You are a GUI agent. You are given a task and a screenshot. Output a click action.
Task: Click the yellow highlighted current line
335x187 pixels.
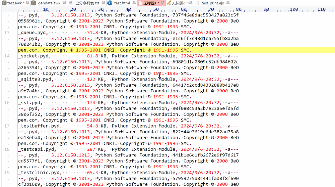[176, 50]
